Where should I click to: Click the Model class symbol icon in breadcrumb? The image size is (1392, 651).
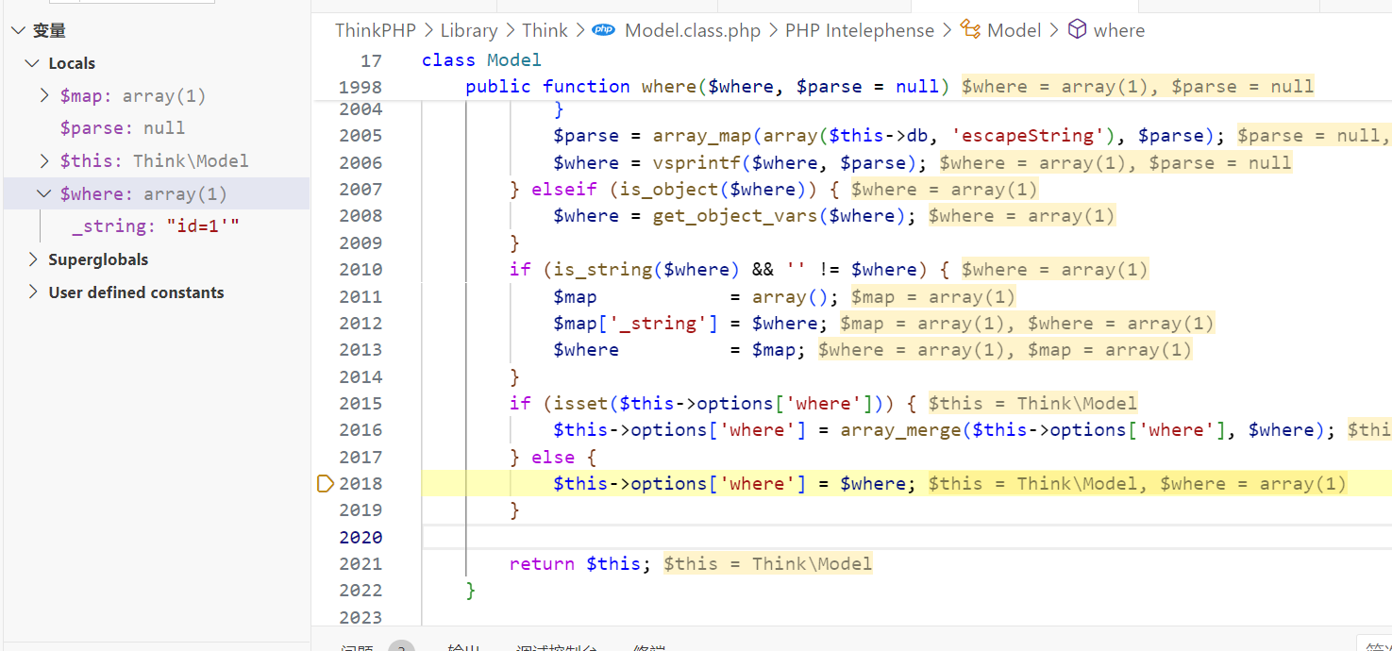coord(969,30)
